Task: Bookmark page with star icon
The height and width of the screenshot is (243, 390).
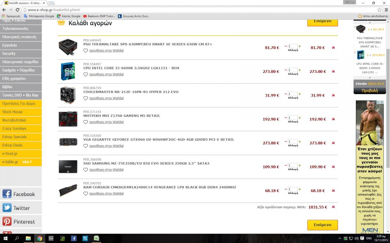Action: [379, 10]
